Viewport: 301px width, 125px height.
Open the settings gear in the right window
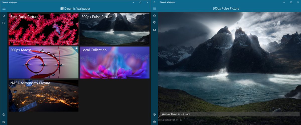(155, 122)
